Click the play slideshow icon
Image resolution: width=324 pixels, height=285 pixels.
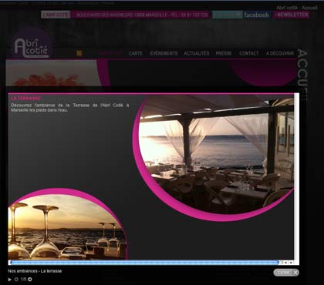click(x=10, y=280)
